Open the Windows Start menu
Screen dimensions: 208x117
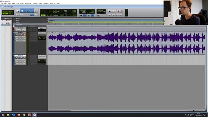pos(3,115)
